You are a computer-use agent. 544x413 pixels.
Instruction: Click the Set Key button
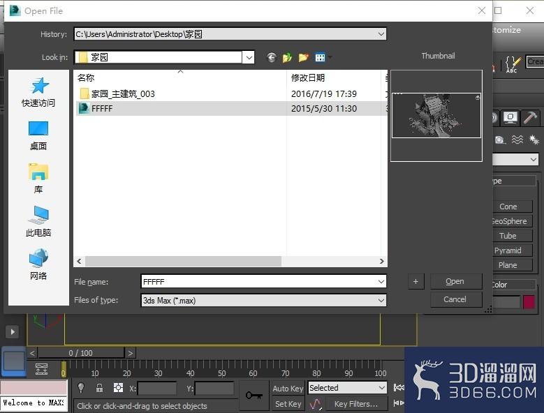coord(288,404)
